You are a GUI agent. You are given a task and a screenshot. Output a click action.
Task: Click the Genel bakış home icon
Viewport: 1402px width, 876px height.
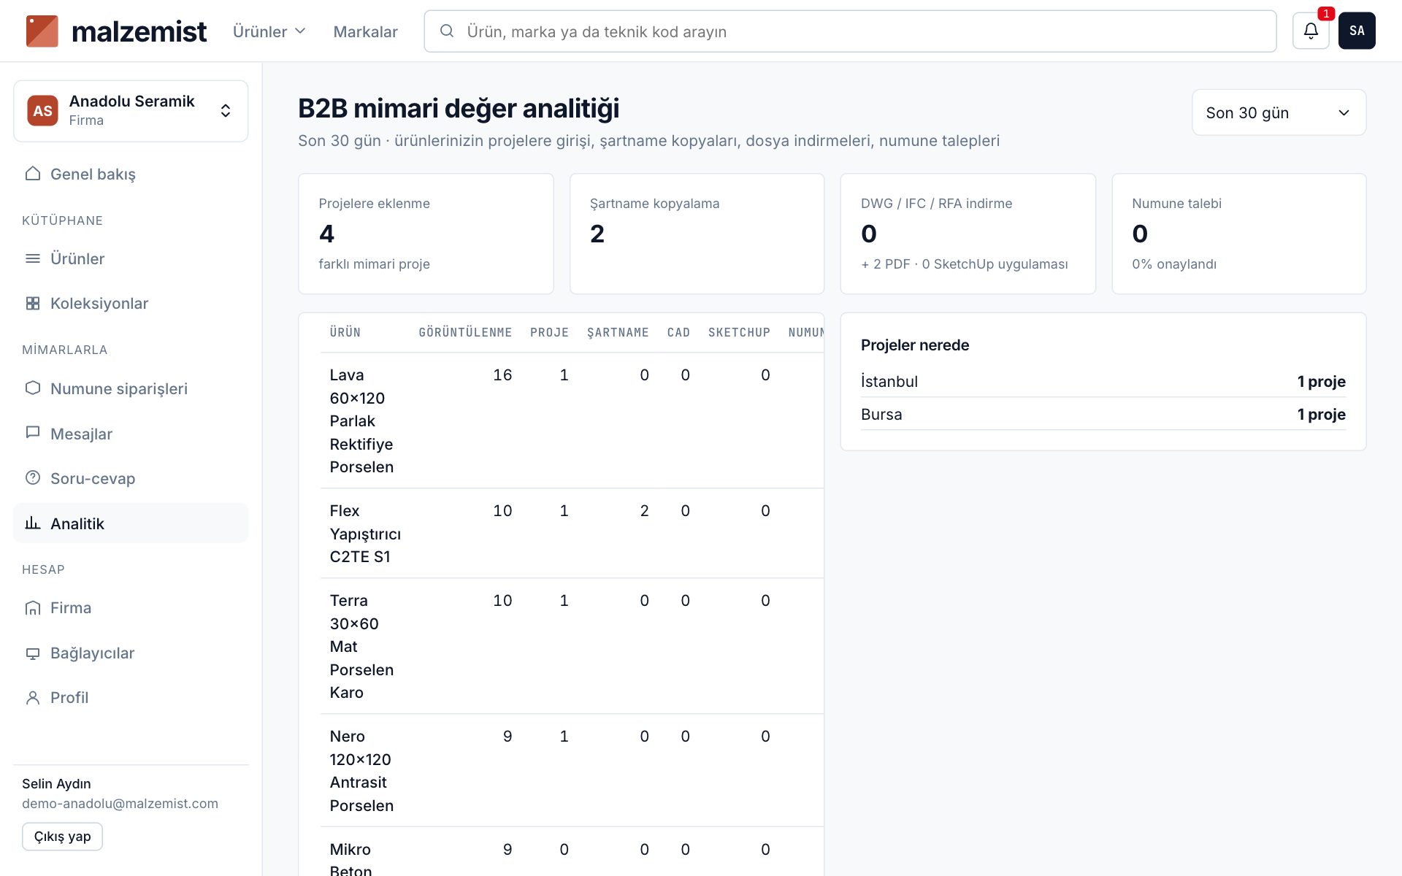coord(33,174)
